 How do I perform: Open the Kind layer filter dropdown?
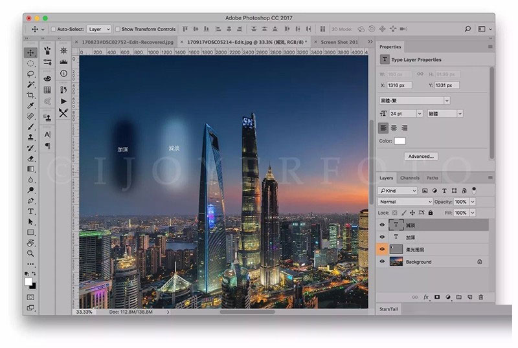(398, 191)
